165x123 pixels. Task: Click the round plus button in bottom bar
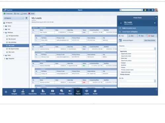(6, 92)
